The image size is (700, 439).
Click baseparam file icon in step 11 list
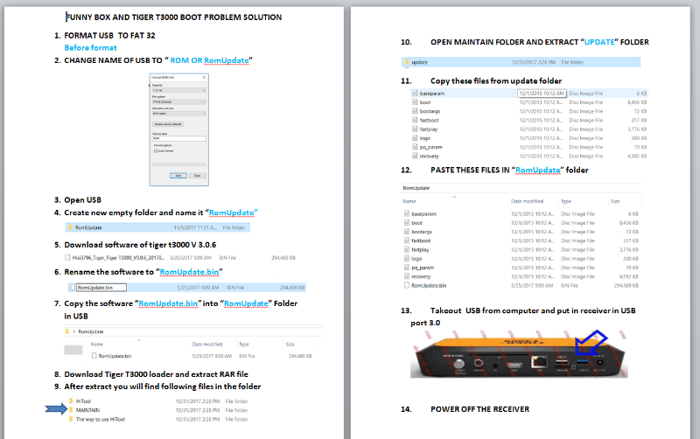(415, 94)
